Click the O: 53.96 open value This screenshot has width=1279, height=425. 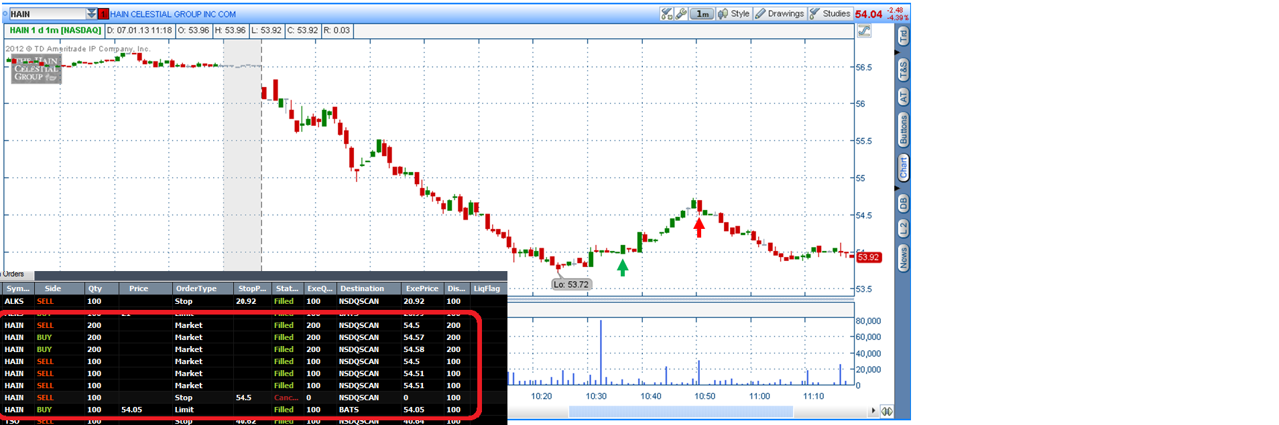(x=193, y=30)
